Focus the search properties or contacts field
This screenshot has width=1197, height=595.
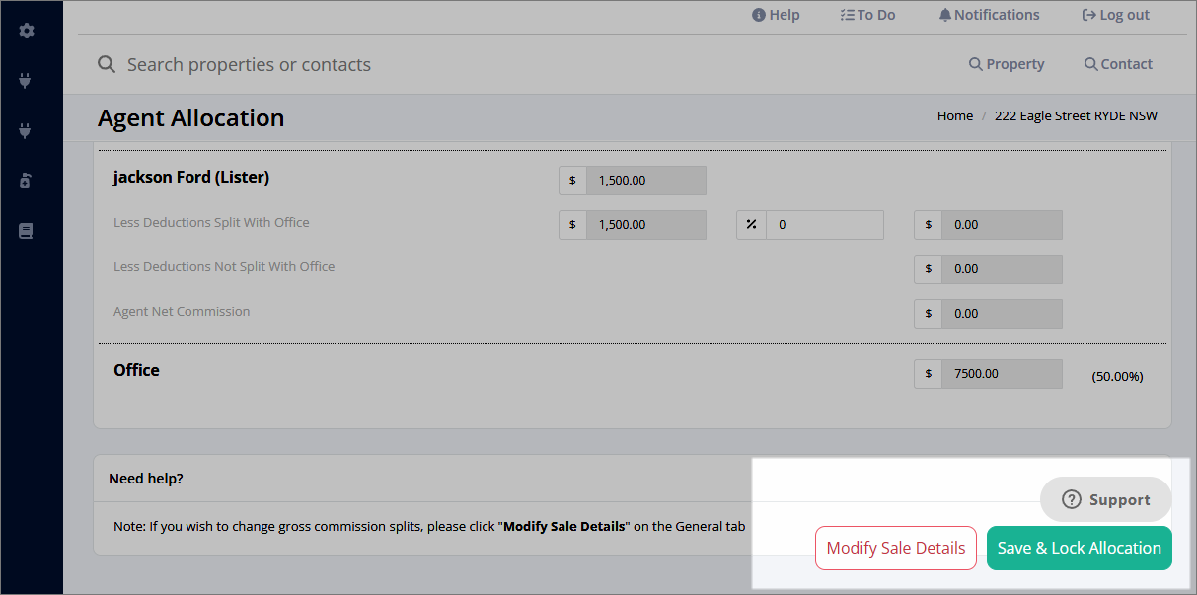[x=523, y=64]
